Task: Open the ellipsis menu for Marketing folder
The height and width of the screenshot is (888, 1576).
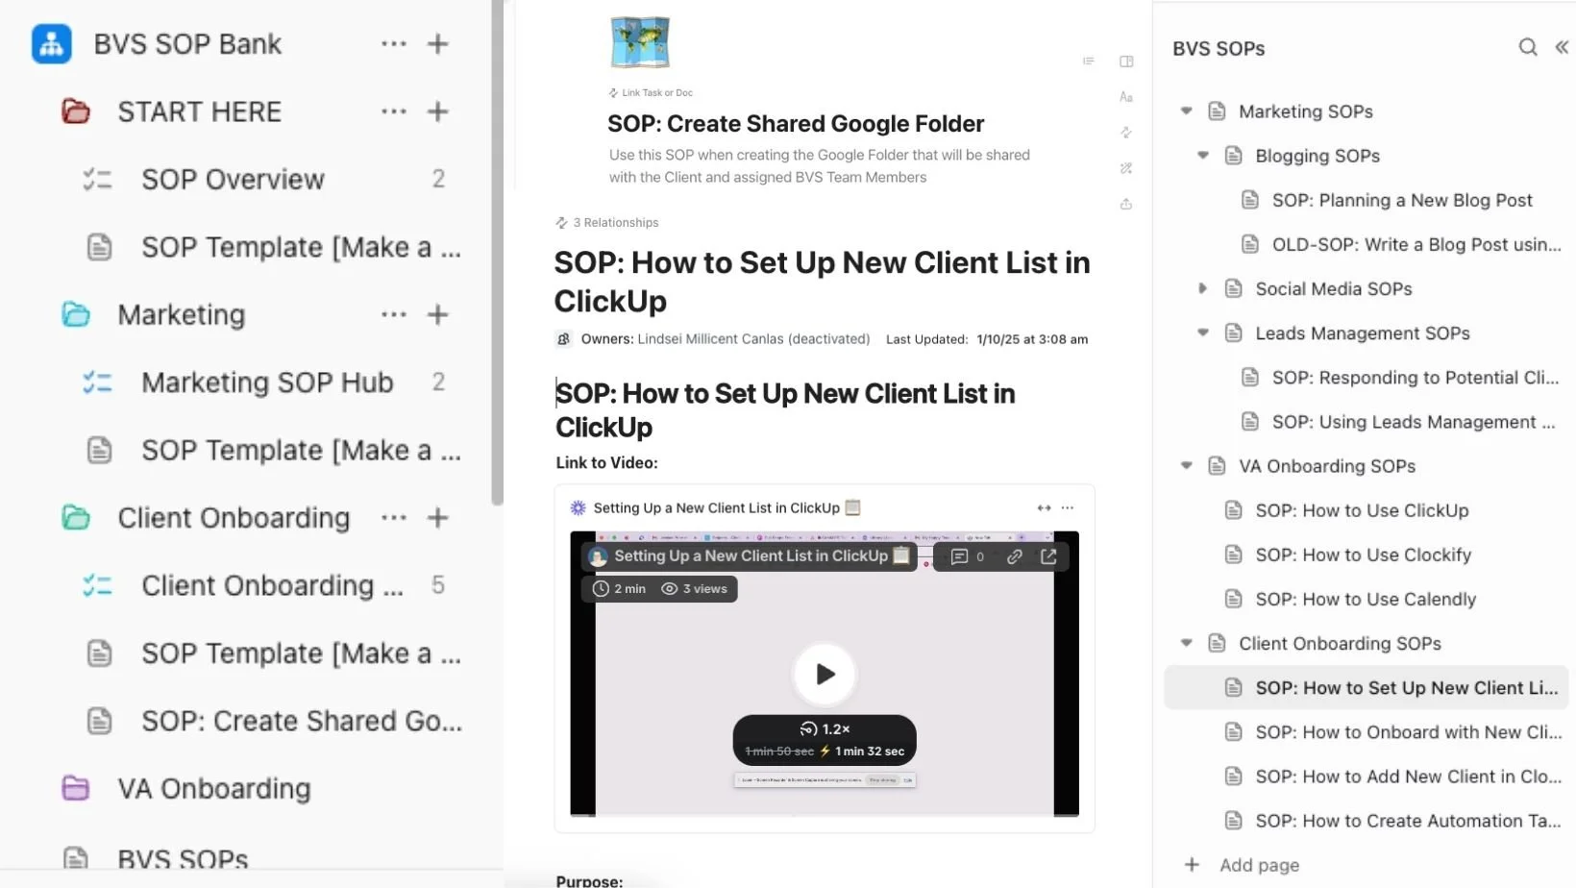Action: [x=393, y=314]
